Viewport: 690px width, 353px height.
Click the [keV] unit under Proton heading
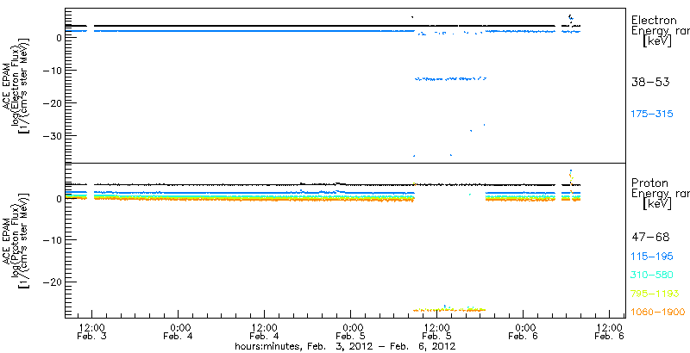click(x=655, y=204)
